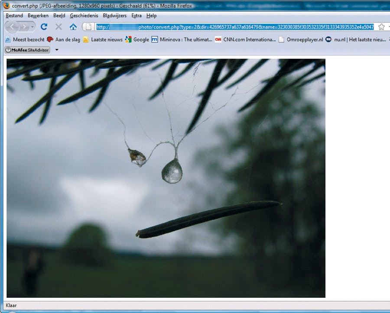
Task: Stop loading with the X button
Action: 58,27
